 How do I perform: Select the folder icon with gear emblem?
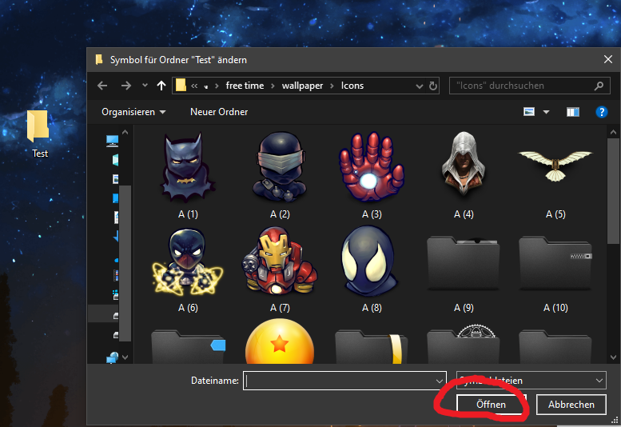[x=464, y=344]
